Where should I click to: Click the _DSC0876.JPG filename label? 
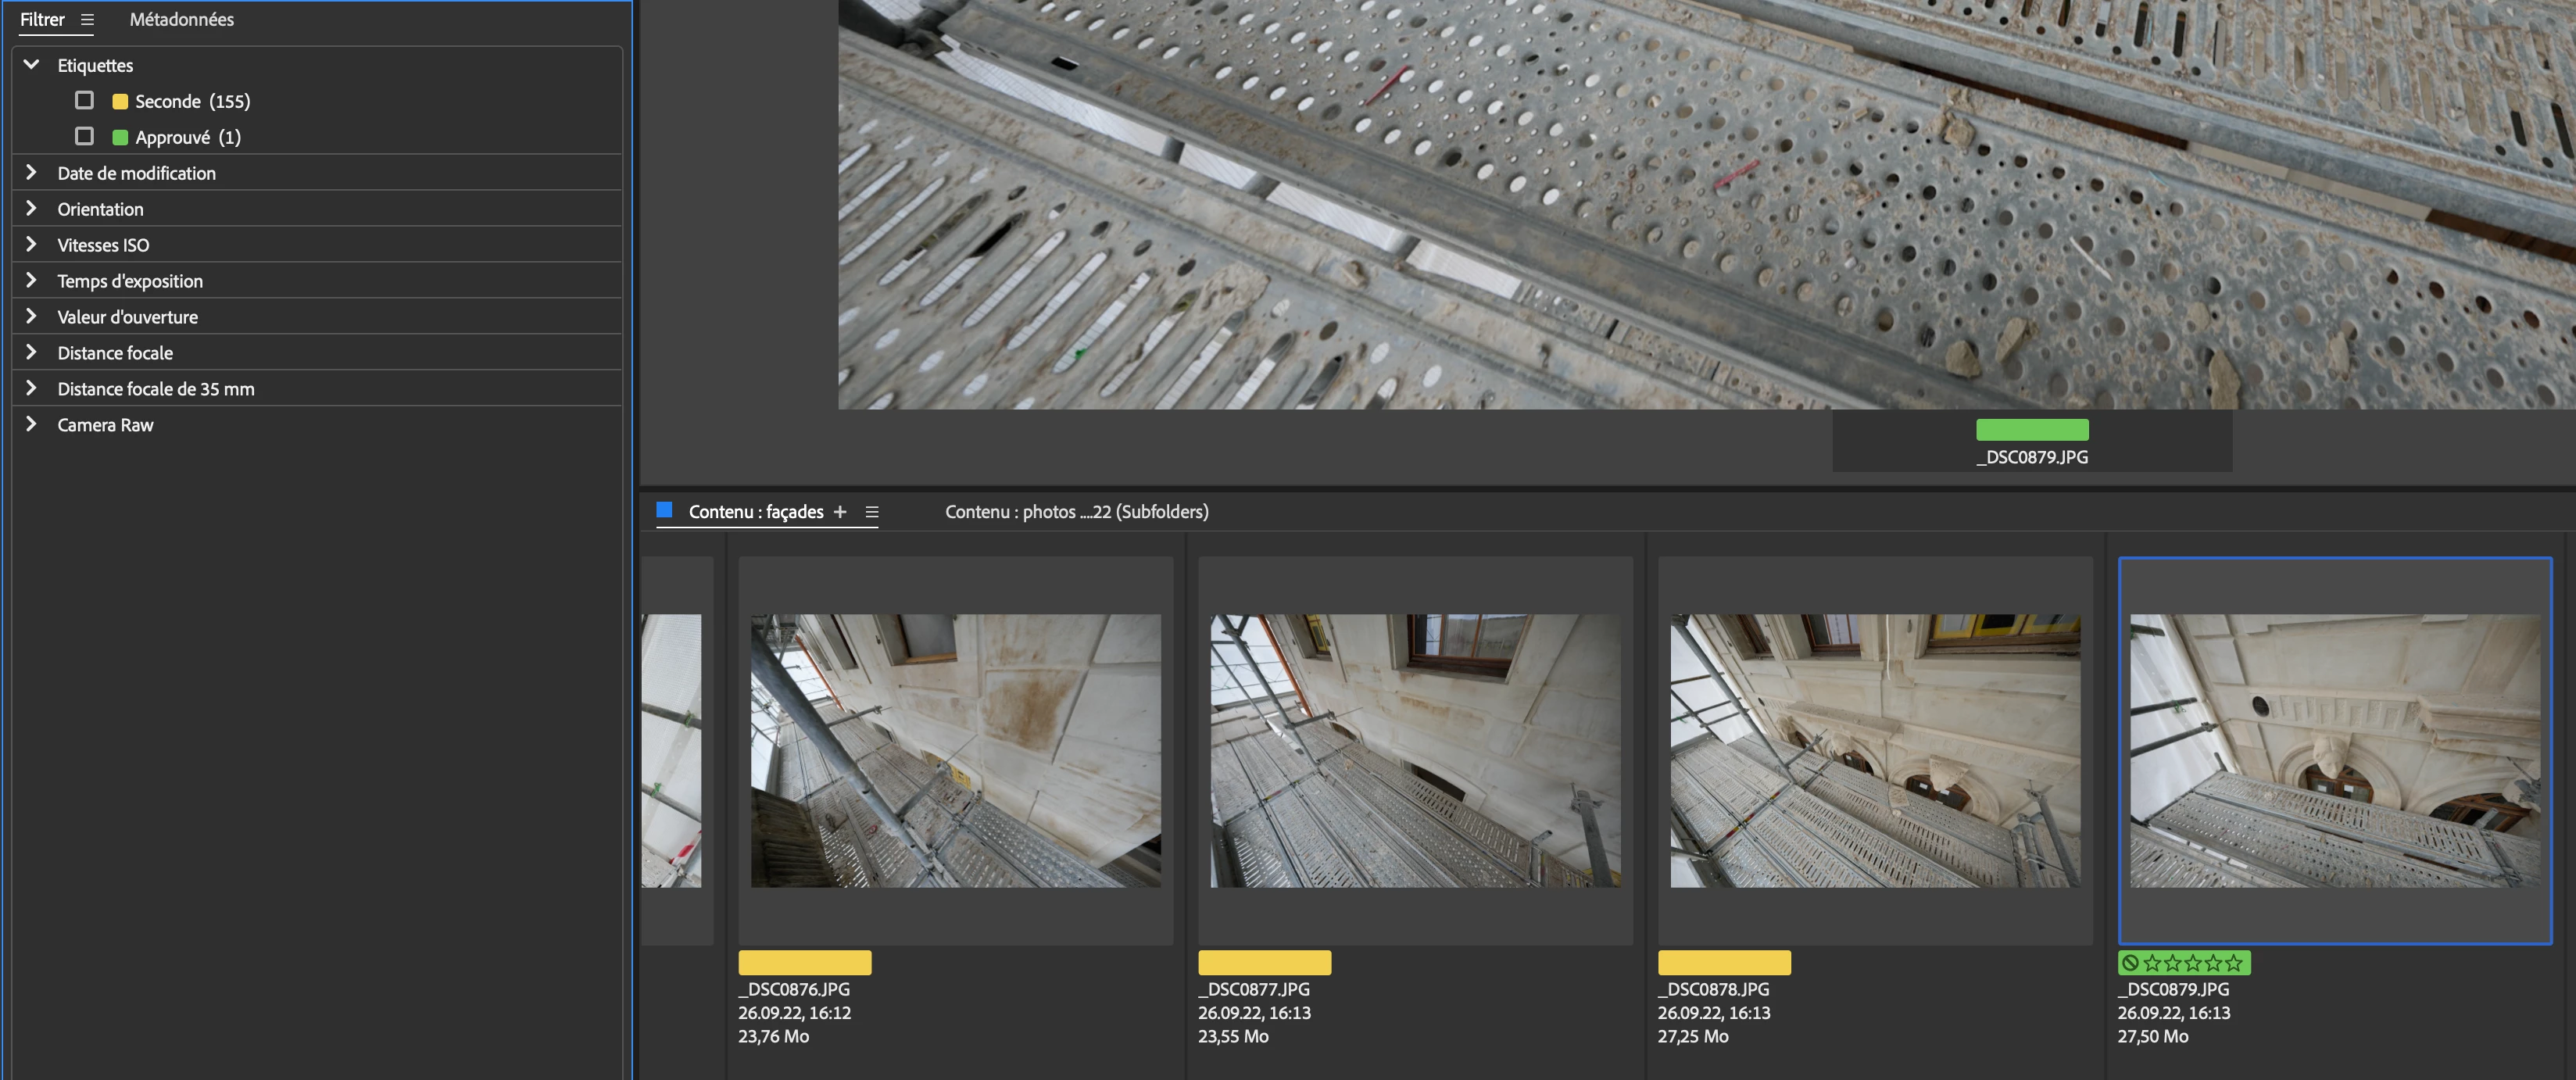(794, 989)
